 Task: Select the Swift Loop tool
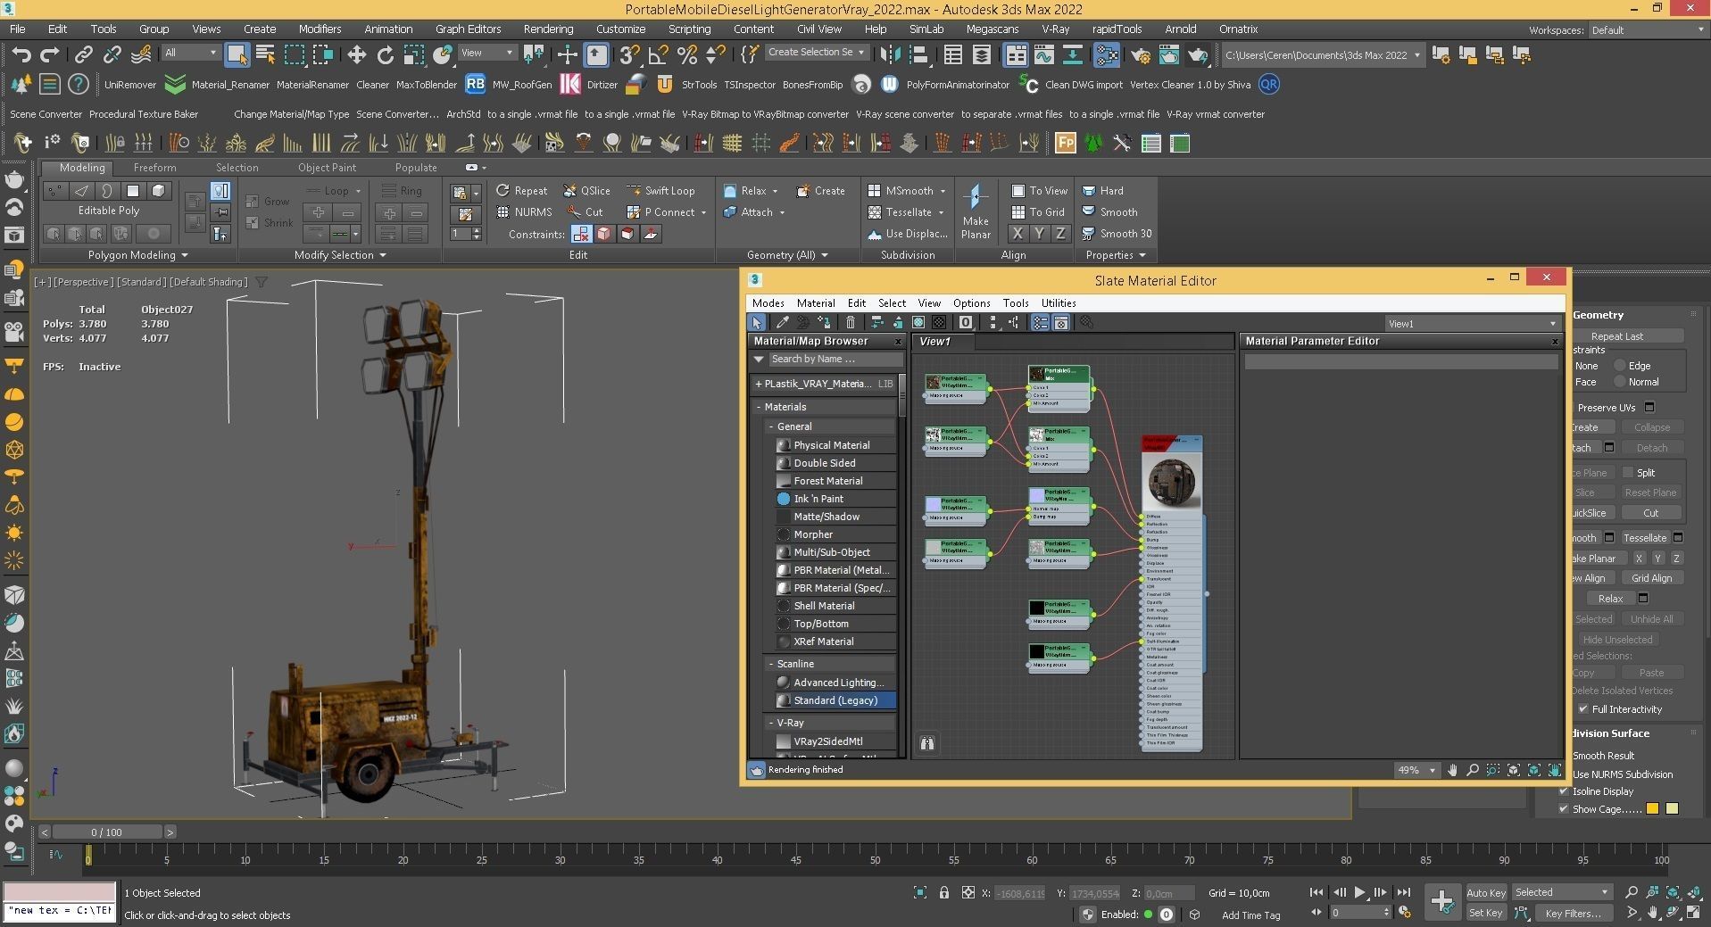click(660, 190)
